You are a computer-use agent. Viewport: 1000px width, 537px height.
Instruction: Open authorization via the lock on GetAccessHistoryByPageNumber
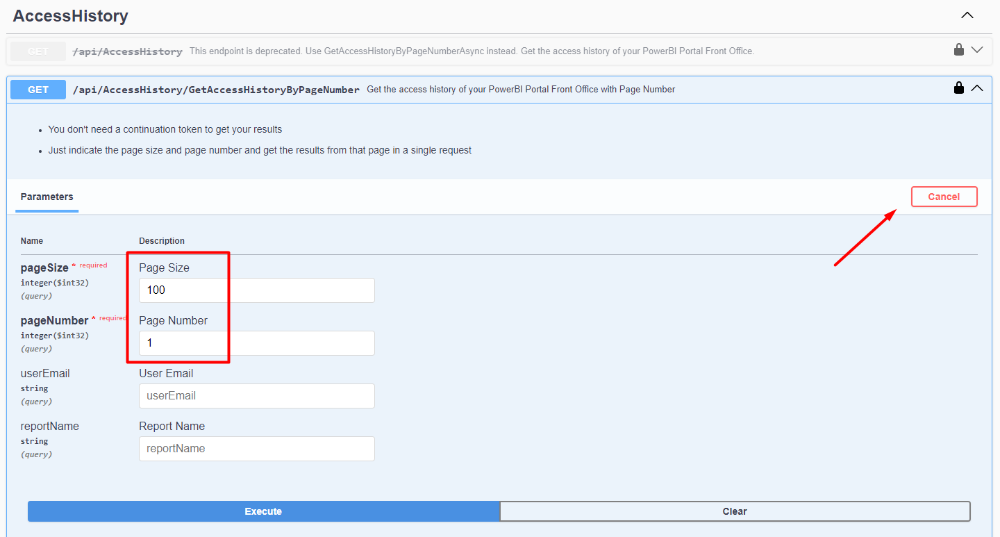pos(959,88)
